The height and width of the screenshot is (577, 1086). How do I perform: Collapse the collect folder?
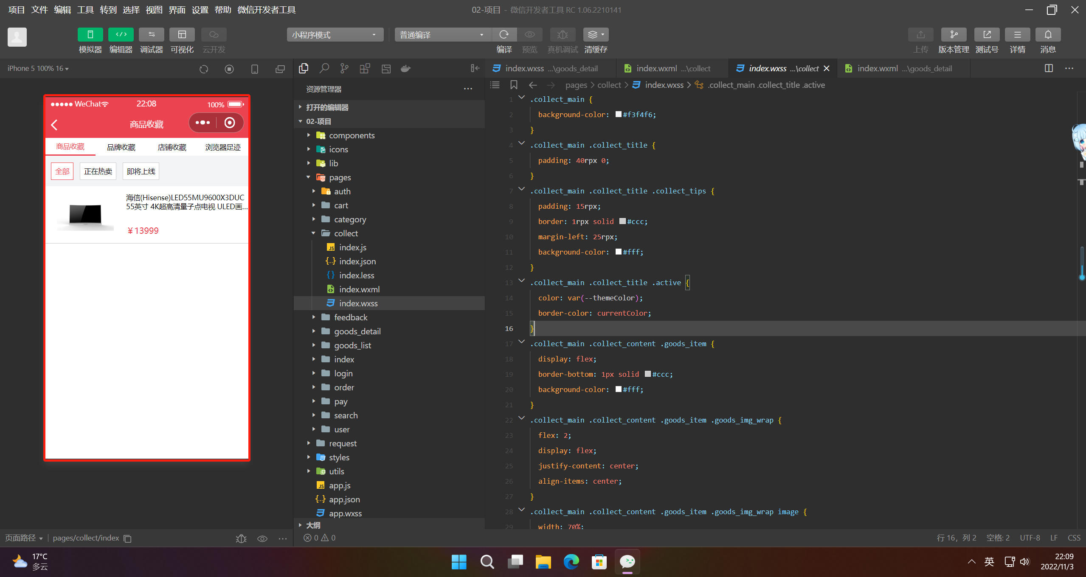[x=346, y=233]
